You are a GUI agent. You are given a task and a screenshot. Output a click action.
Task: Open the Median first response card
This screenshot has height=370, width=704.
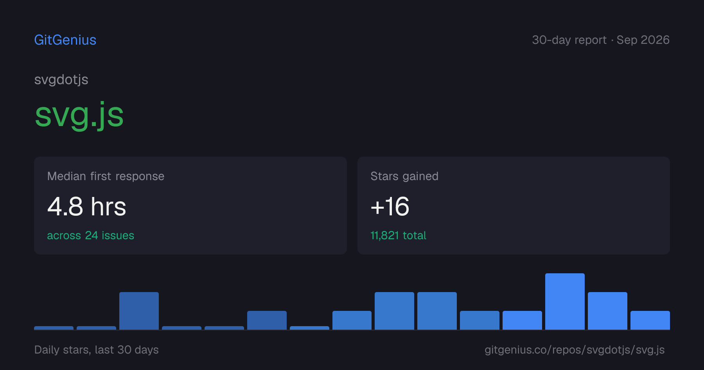click(x=190, y=206)
